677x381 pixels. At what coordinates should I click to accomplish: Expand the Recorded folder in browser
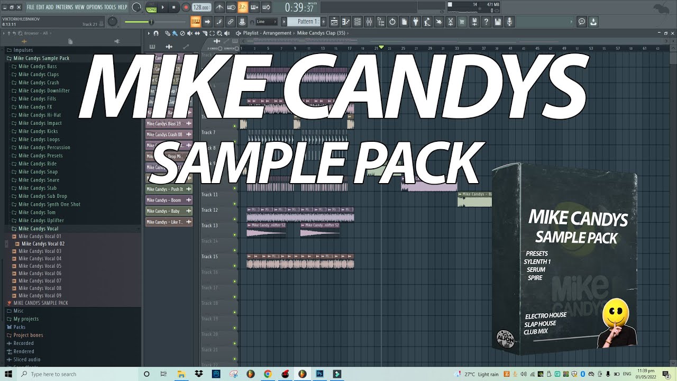pyautogui.click(x=23, y=343)
